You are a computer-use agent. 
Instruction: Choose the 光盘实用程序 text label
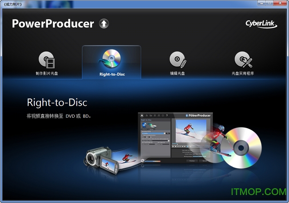point(243,73)
